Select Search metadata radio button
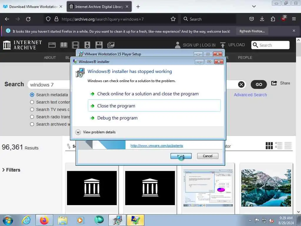Screen dimensions: 301x226 [x=32, y=95]
